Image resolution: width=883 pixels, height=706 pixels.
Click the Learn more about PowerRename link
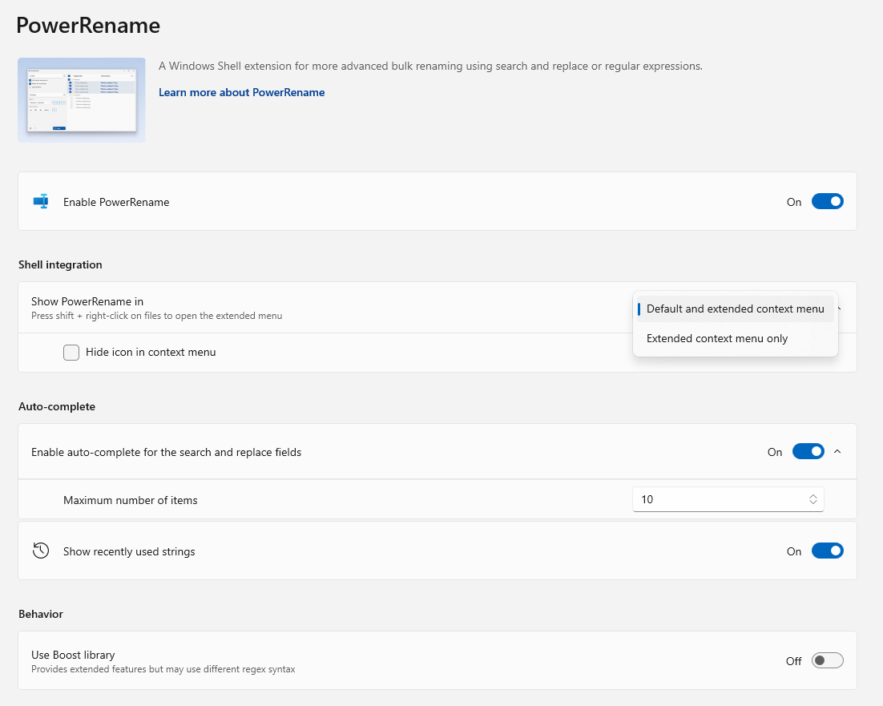click(x=241, y=92)
